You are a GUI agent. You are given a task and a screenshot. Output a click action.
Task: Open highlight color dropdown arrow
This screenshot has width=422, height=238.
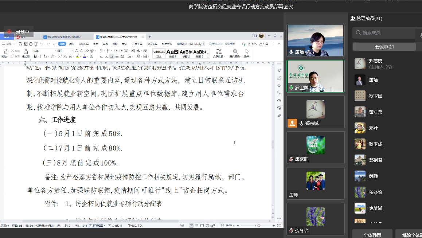(81, 56)
